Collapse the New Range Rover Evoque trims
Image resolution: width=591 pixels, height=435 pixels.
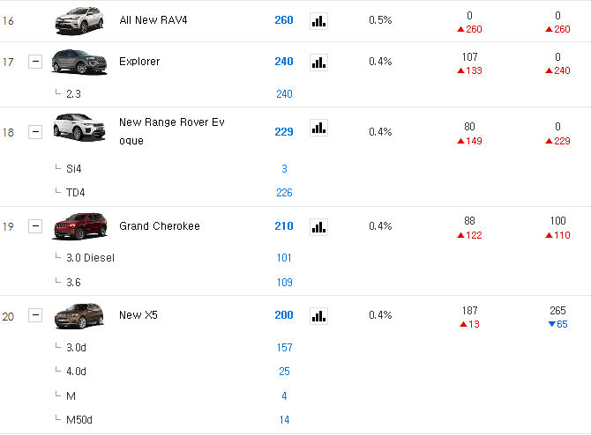pyautogui.click(x=35, y=132)
